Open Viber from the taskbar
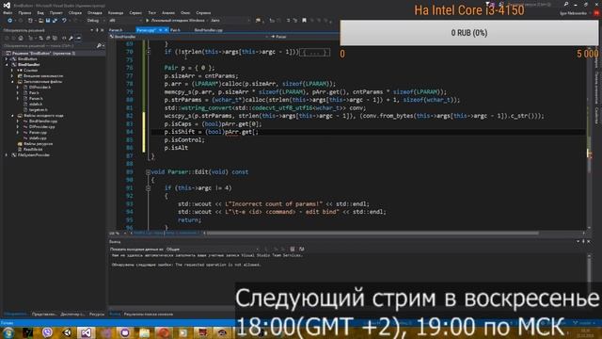 (47, 332)
